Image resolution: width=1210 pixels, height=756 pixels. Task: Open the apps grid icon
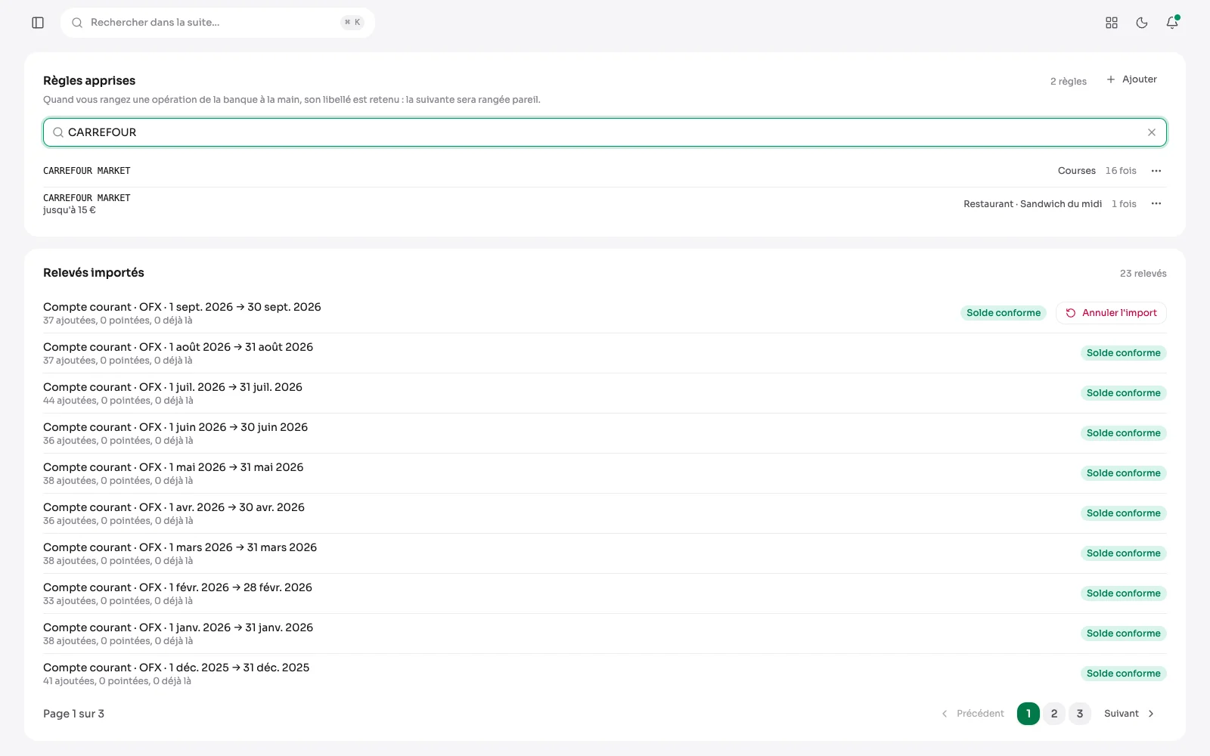pos(1112,23)
